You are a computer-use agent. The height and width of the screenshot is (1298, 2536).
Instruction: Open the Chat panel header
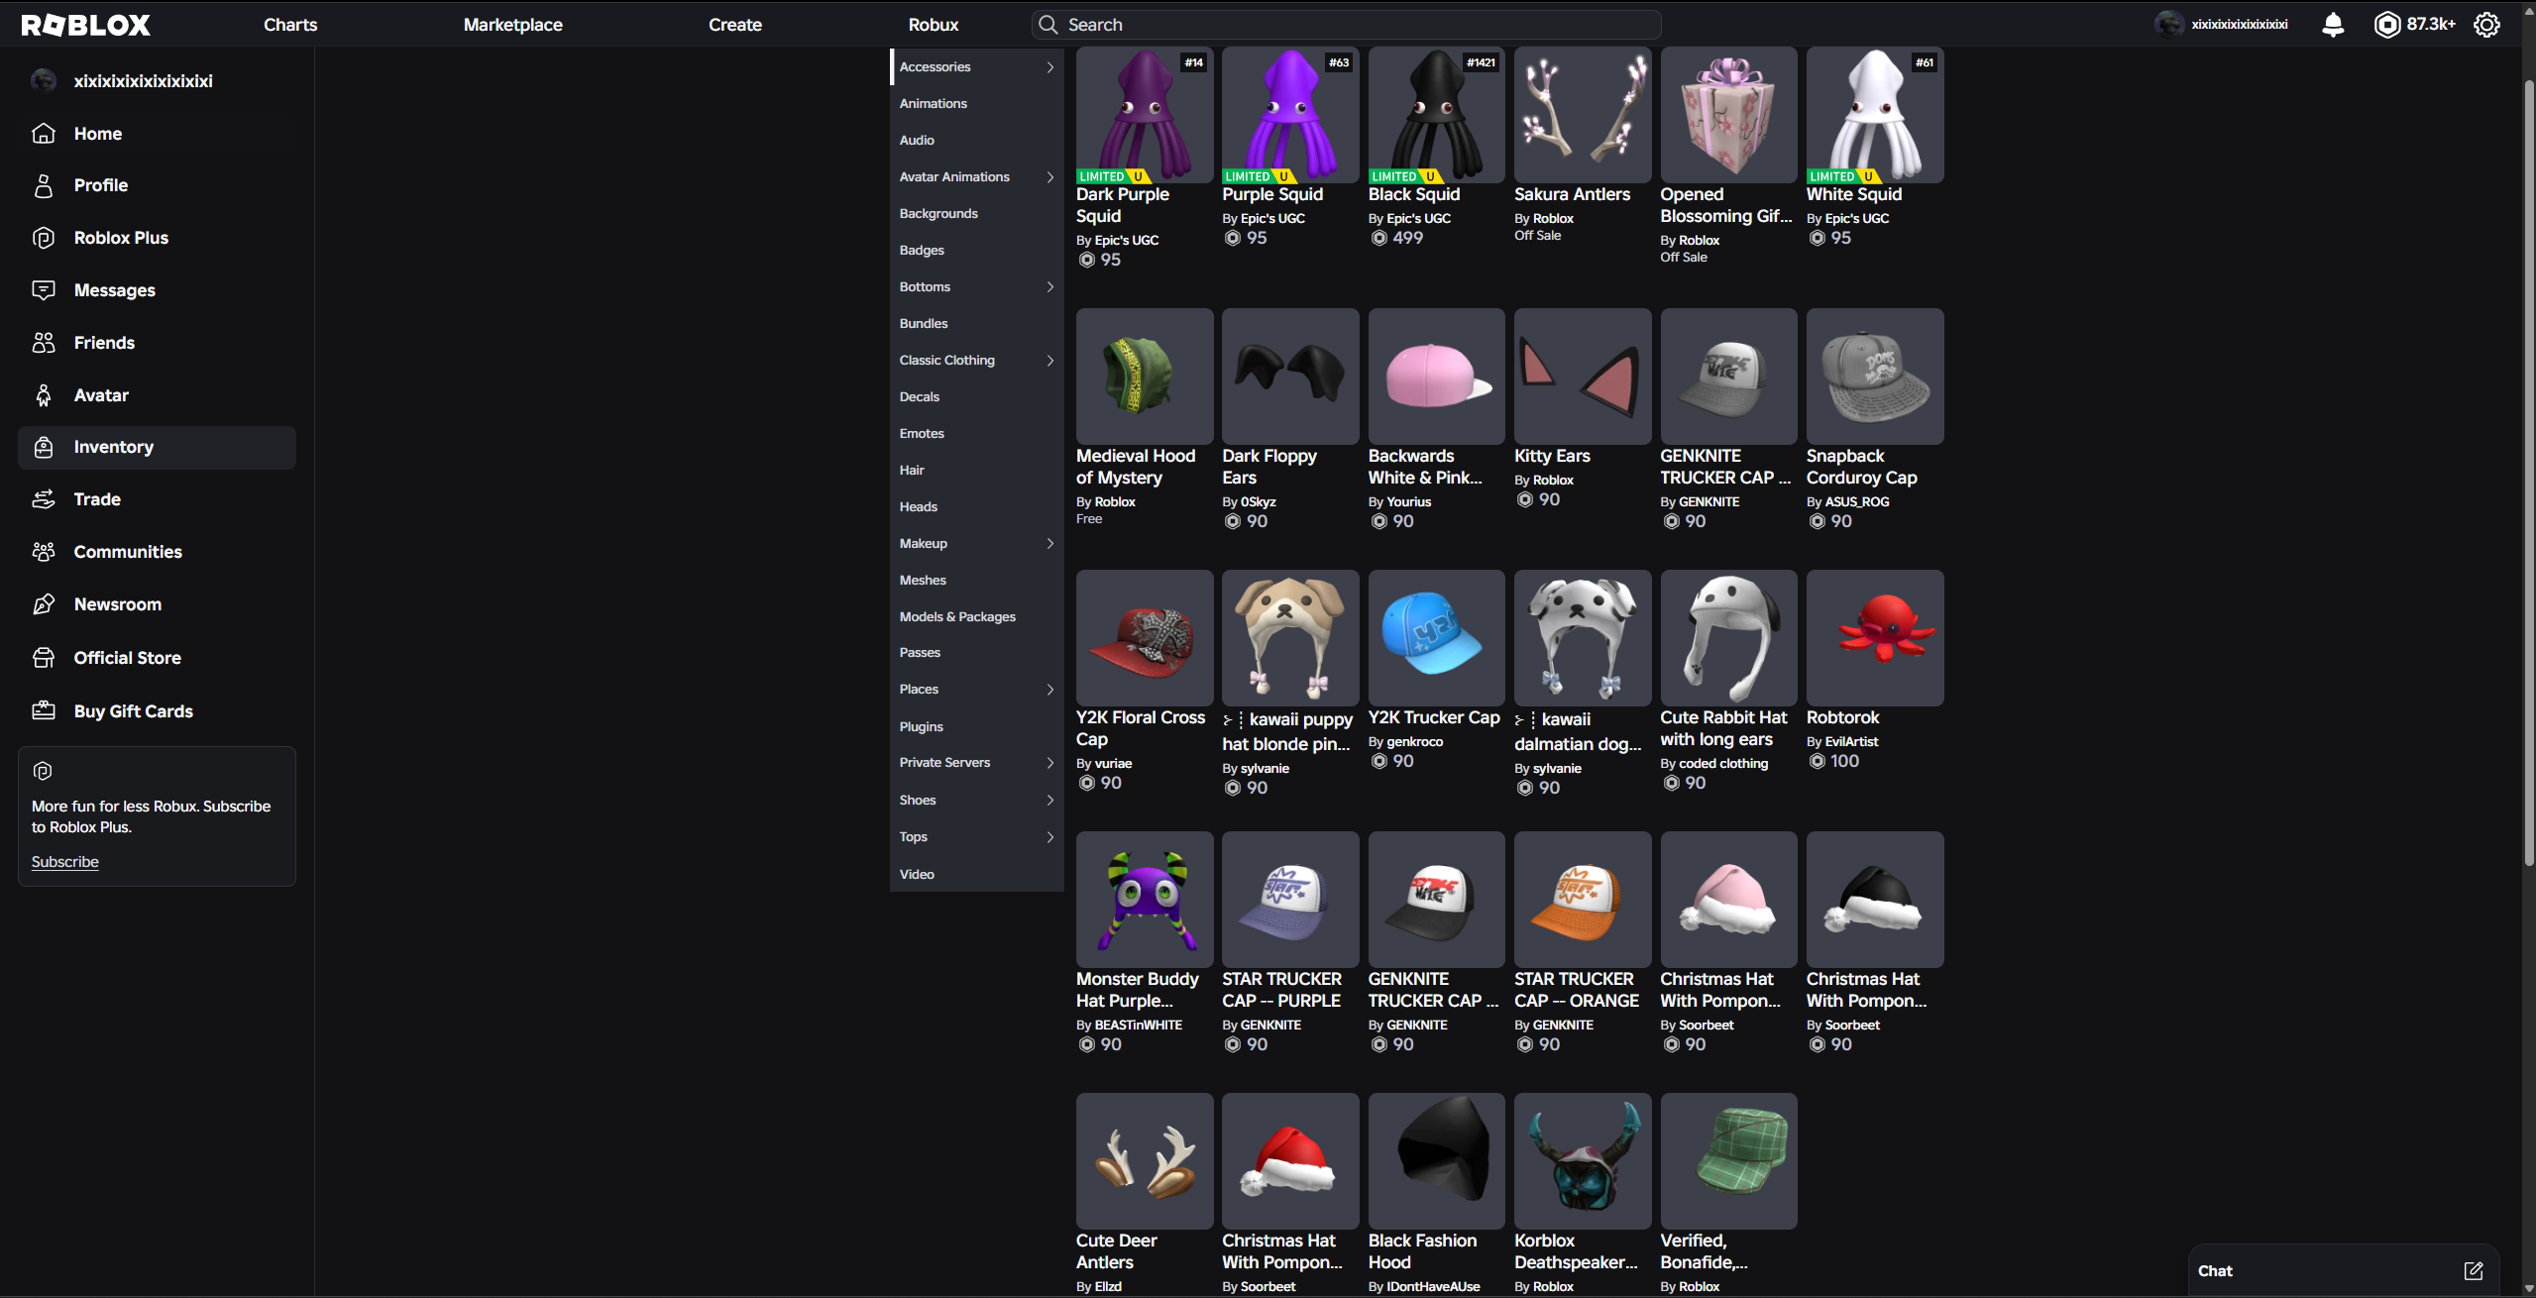(x=2344, y=1271)
